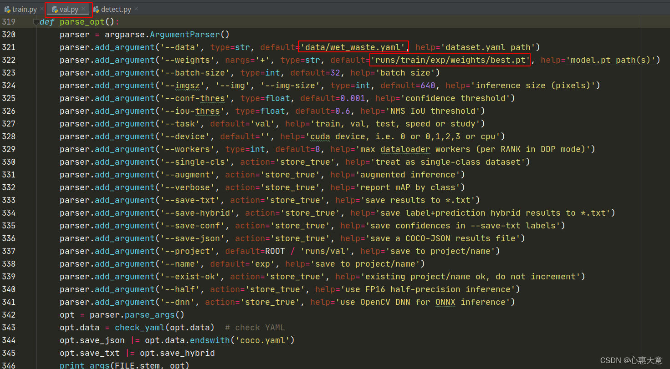Click the '--workers' argument string
Image resolution: width=670 pixels, height=369 pixels.
coord(188,149)
